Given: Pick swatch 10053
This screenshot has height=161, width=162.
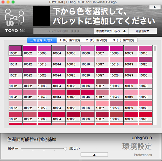Looking at the screenshot, I should [44, 105].
